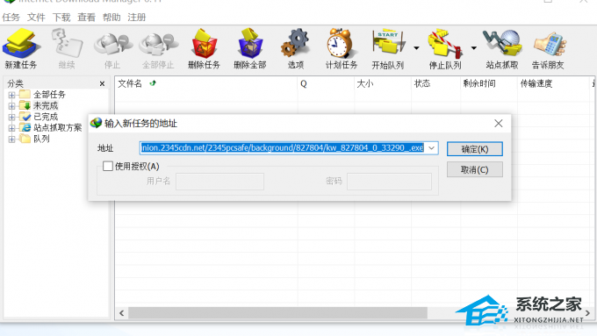Click the 取消(C) cancel button

[475, 169]
